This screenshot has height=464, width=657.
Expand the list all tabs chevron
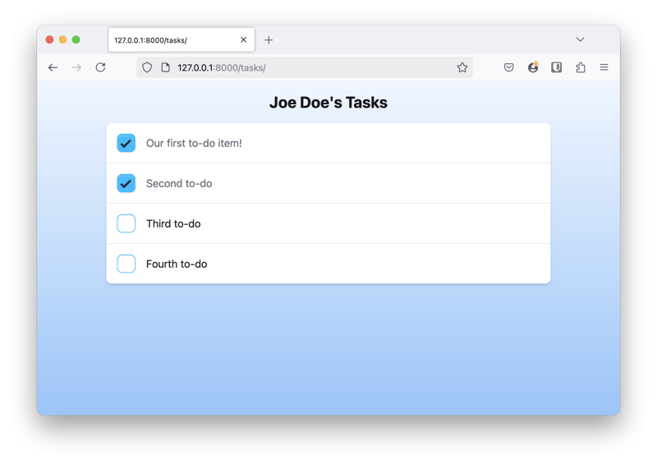pos(580,39)
